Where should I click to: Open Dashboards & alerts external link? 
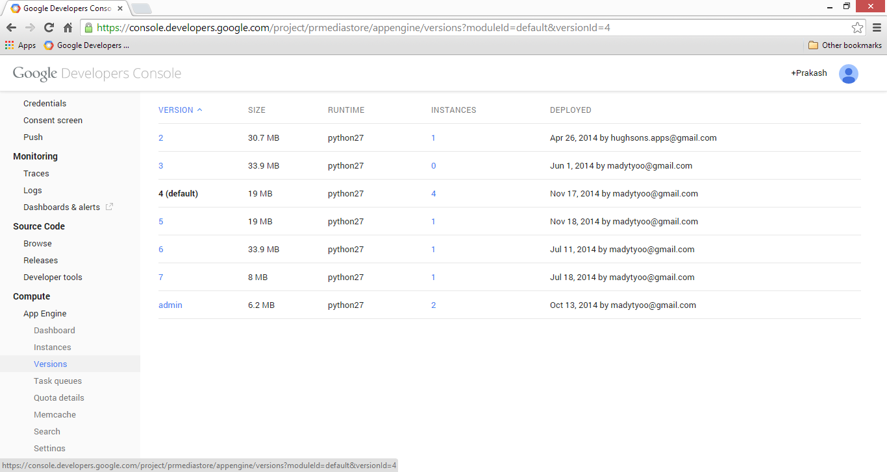pyautogui.click(x=68, y=207)
